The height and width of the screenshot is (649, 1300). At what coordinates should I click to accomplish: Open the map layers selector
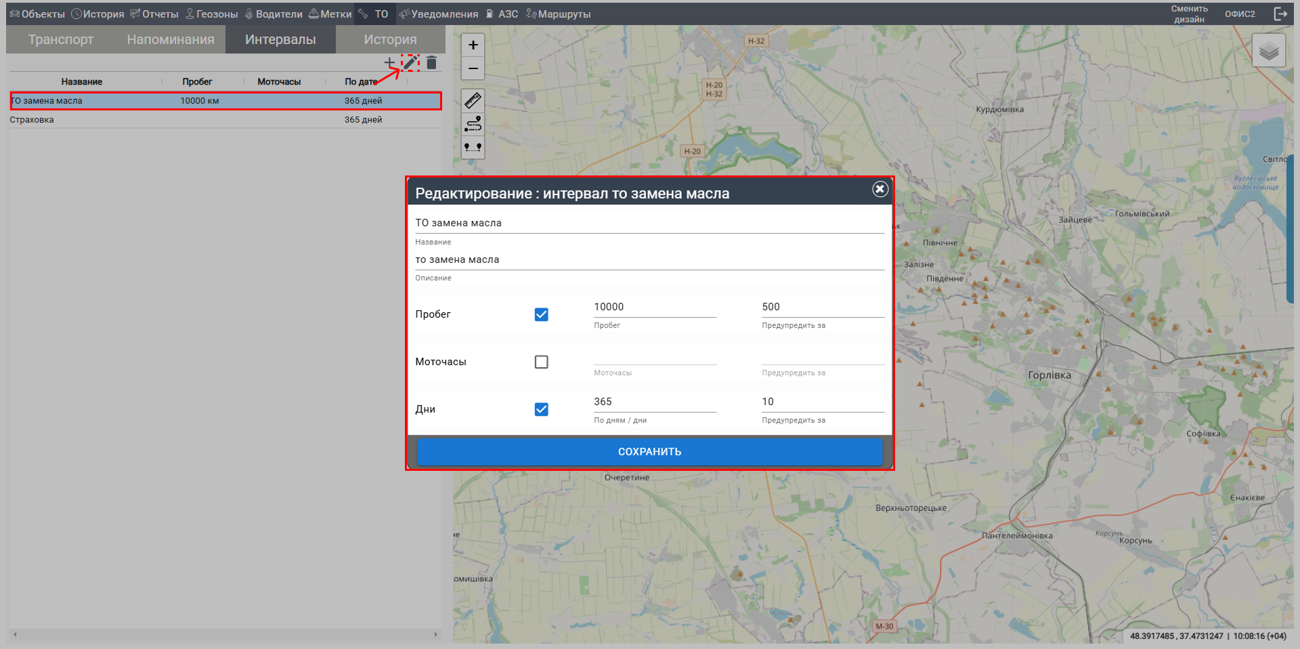coord(1268,51)
